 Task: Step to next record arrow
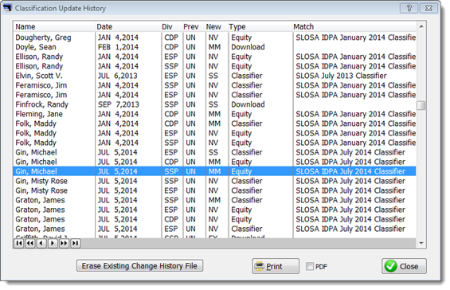point(53,243)
